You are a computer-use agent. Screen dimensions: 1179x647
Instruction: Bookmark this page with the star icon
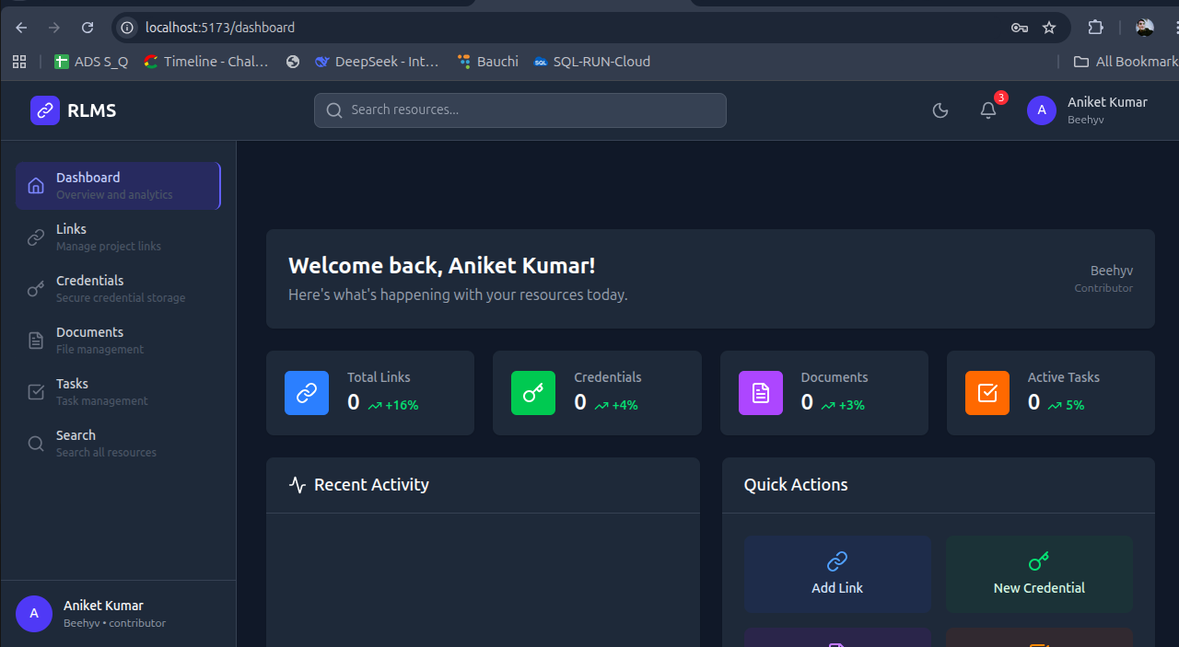[1049, 28]
